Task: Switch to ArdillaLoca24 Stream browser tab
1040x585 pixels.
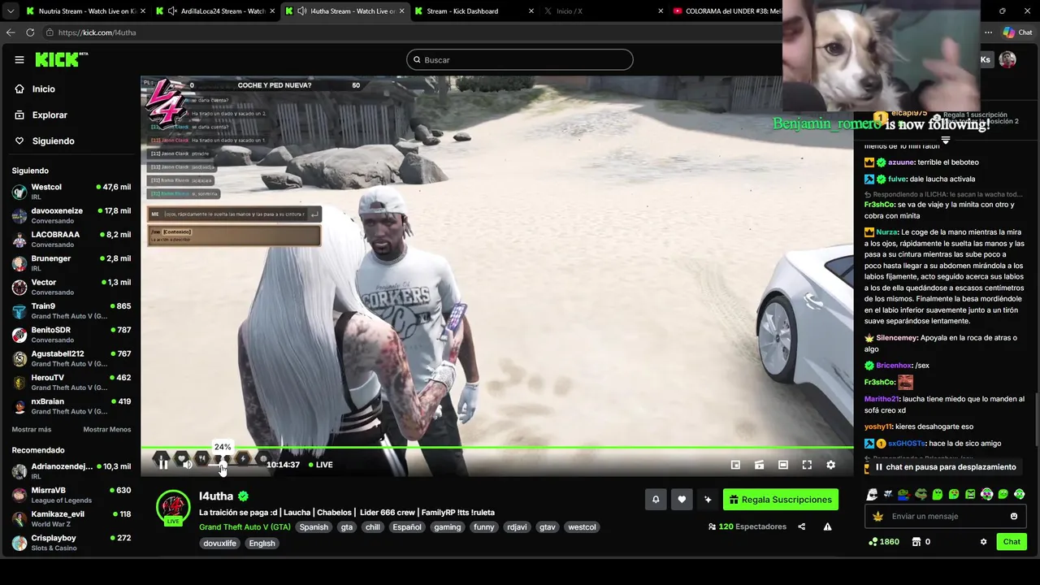Action: 214,11
